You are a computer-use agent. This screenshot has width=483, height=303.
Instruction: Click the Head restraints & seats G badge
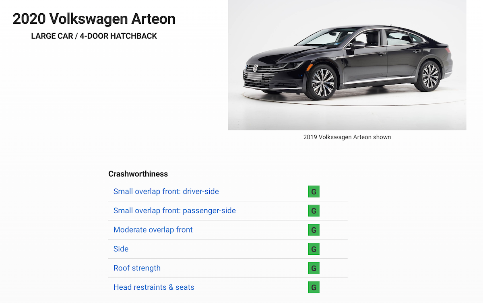coord(314,287)
